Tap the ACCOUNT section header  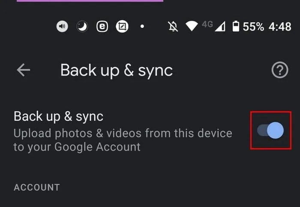coord(37,187)
